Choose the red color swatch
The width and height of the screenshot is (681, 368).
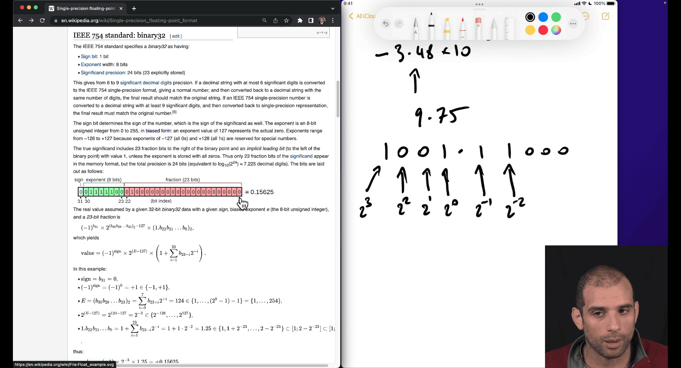543,30
